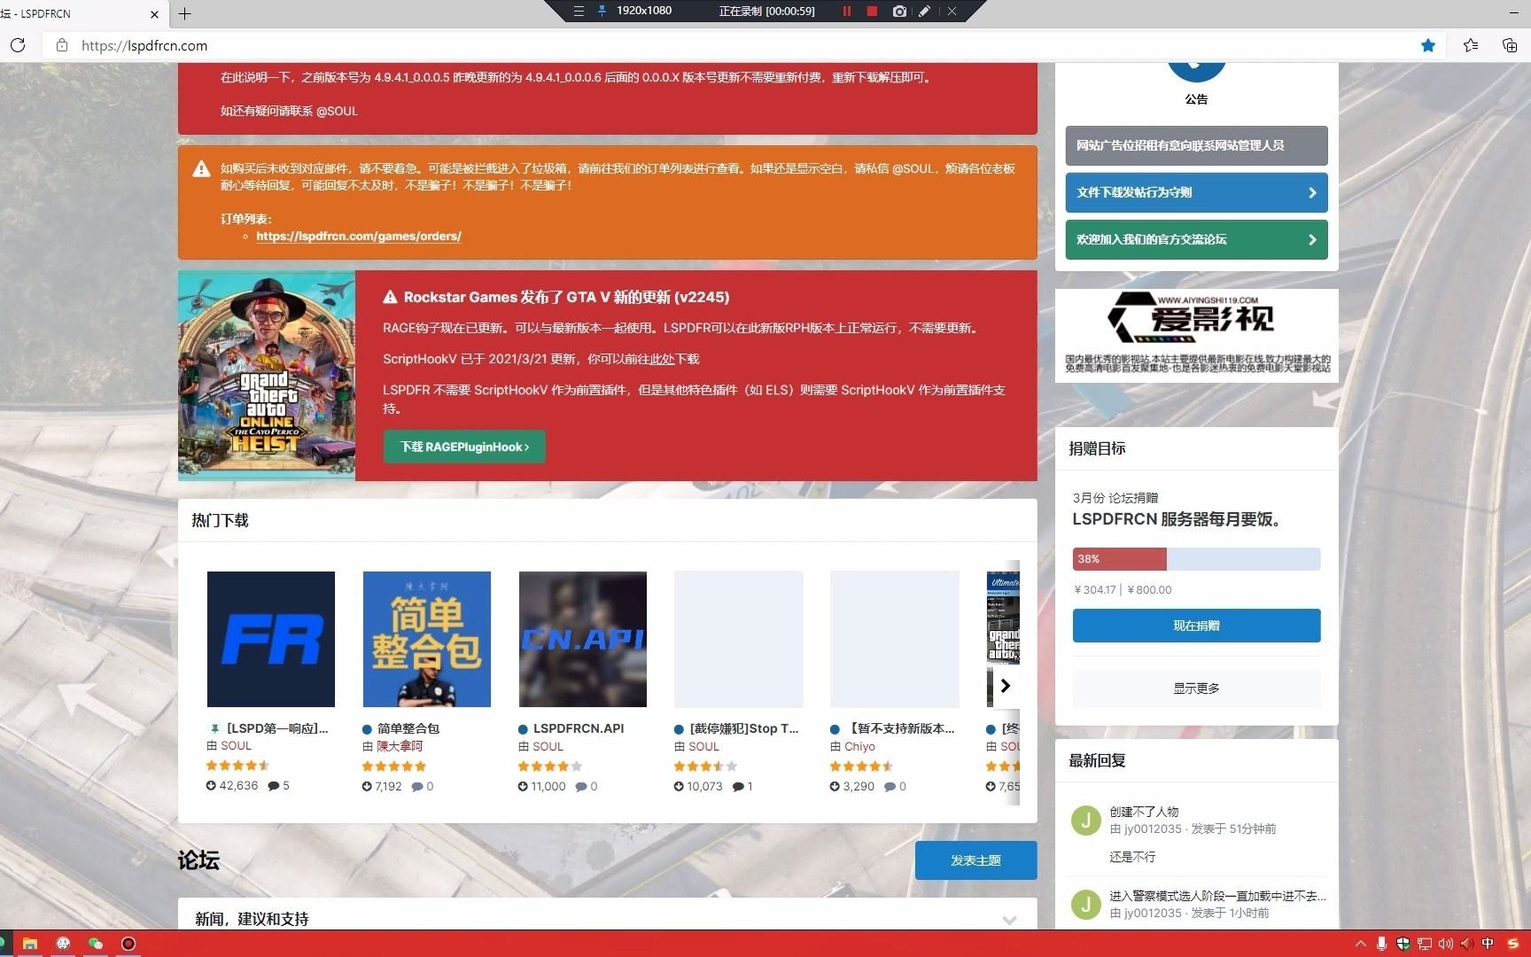
Task: Click the arrow on 文件下载发帖行为守则
Action: [1312, 192]
